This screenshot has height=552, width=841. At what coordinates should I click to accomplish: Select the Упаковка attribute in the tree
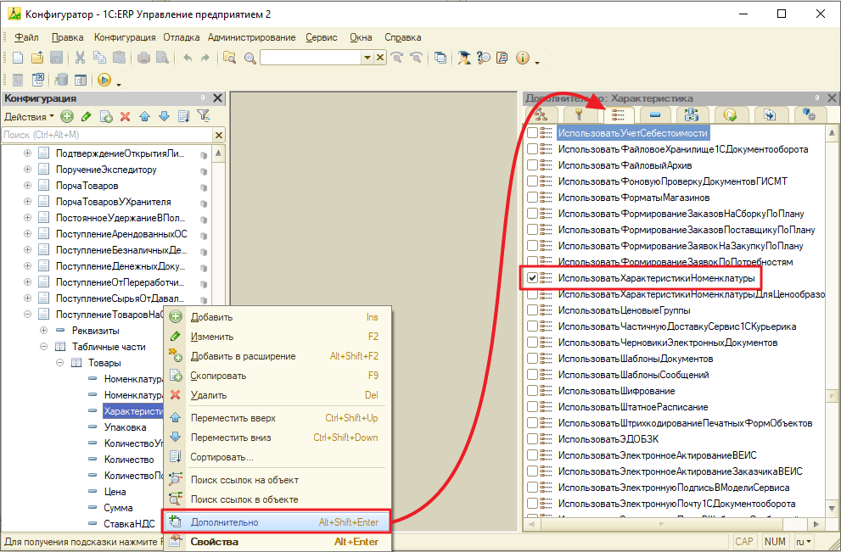tap(125, 427)
